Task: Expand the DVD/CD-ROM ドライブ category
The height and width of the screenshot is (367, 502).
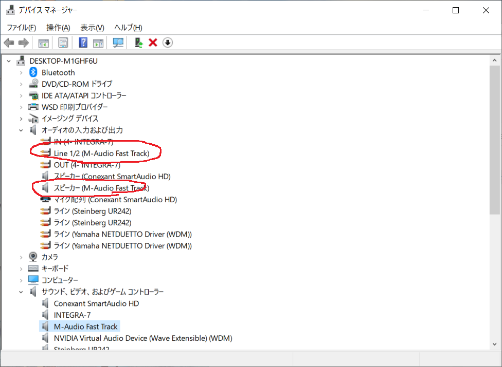Action: pyautogui.click(x=21, y=84)
